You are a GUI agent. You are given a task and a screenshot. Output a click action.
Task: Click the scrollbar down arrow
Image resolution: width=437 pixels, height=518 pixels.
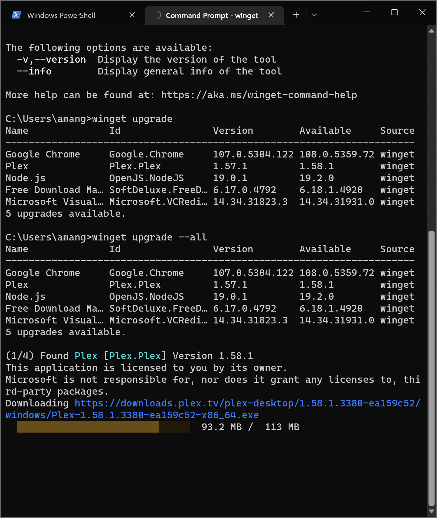coord(432,511)
